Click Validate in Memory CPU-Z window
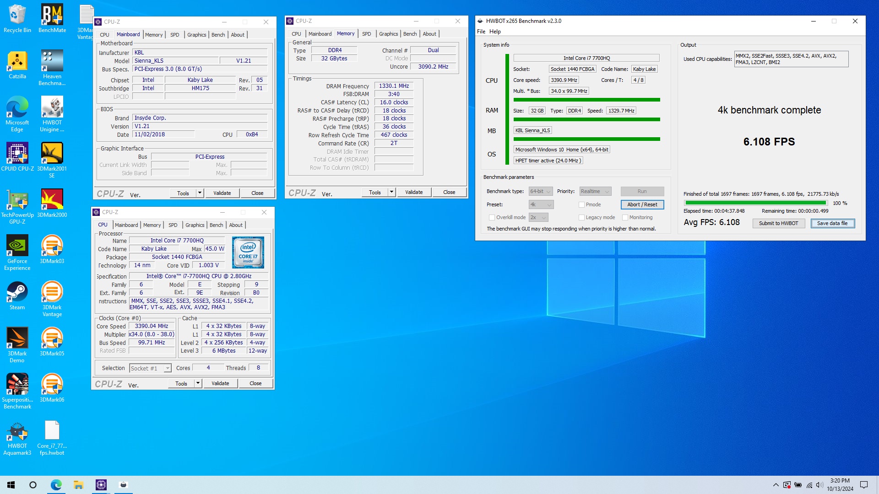The width and height of the screenshot is (879, 494). coord(414,192)
